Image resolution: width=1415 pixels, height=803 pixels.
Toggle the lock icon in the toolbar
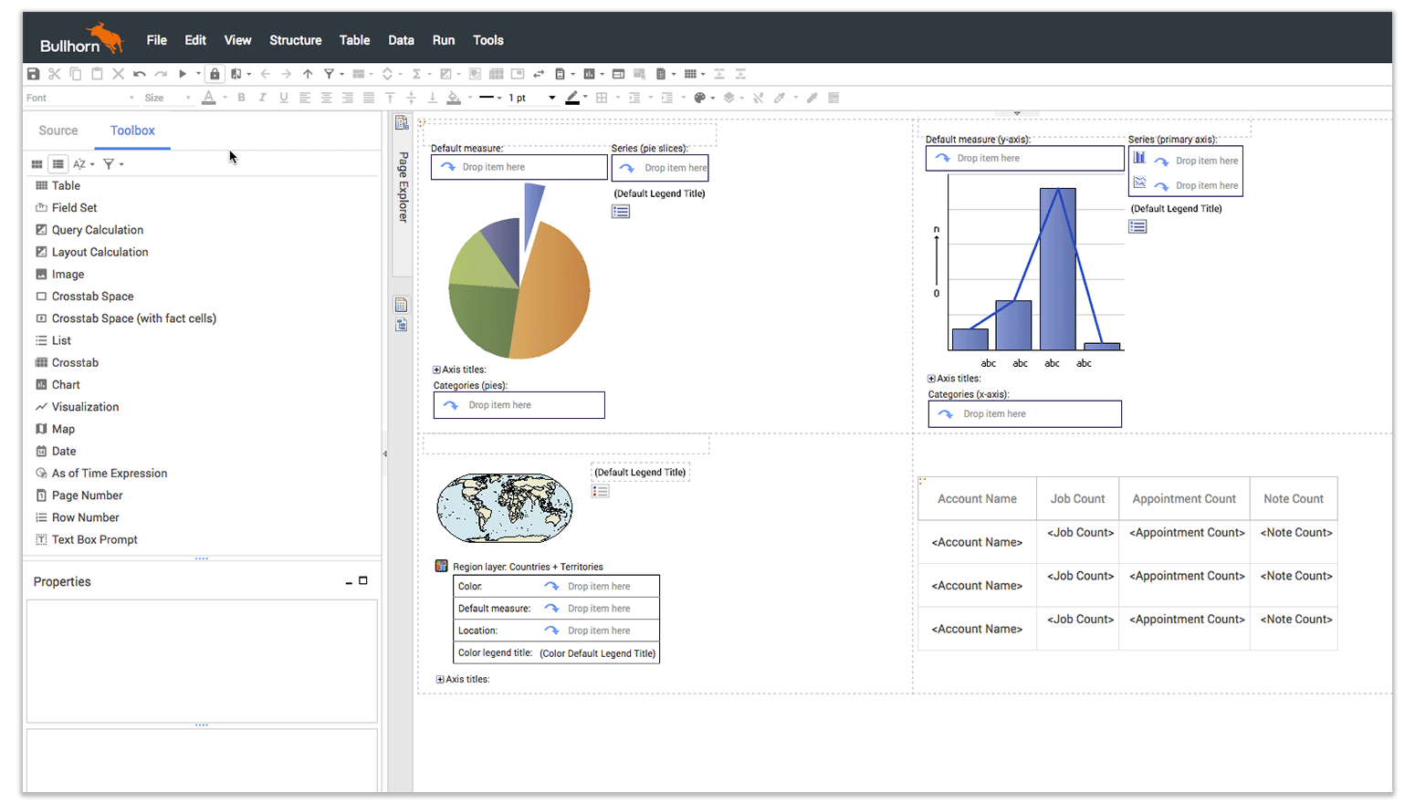(x=215, y=74)
